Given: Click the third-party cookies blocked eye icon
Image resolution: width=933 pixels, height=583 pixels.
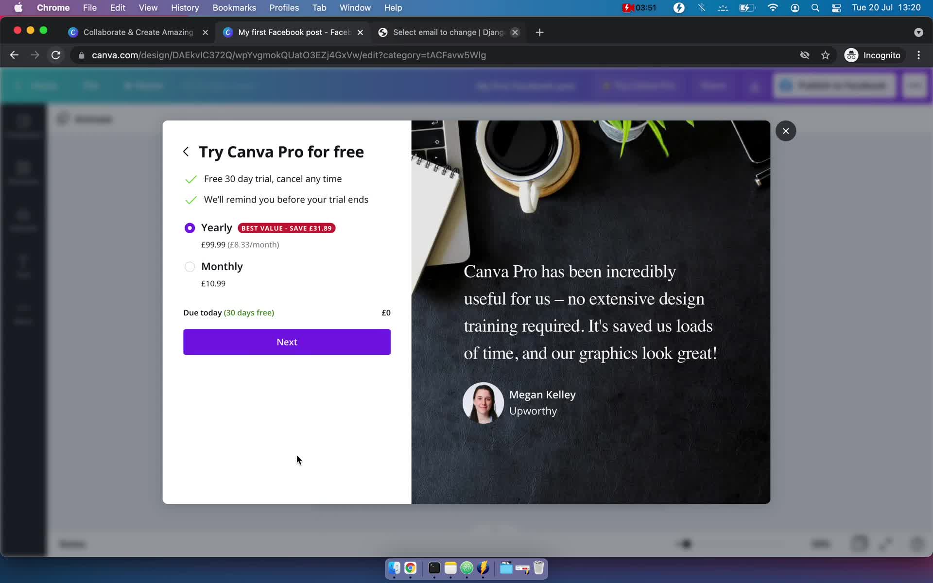Looking at the screenshot, I should pos(805,55).
